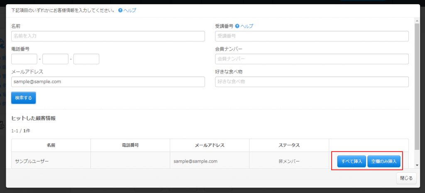Click the ステータス column header

(289, 145)
